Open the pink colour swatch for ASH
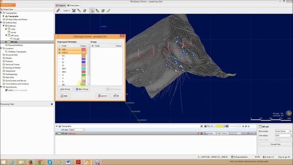 click(x=83, y=49)
